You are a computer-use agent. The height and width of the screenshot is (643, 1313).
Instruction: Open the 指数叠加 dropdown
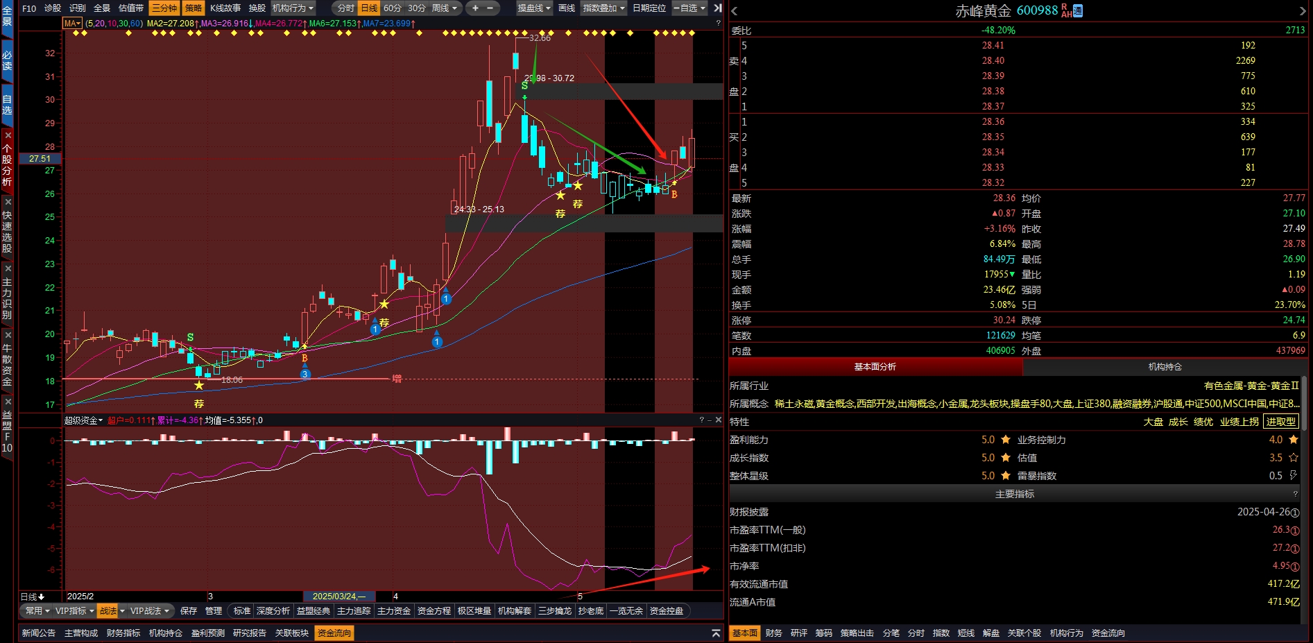pyautogui.click(x=603, y=8)
